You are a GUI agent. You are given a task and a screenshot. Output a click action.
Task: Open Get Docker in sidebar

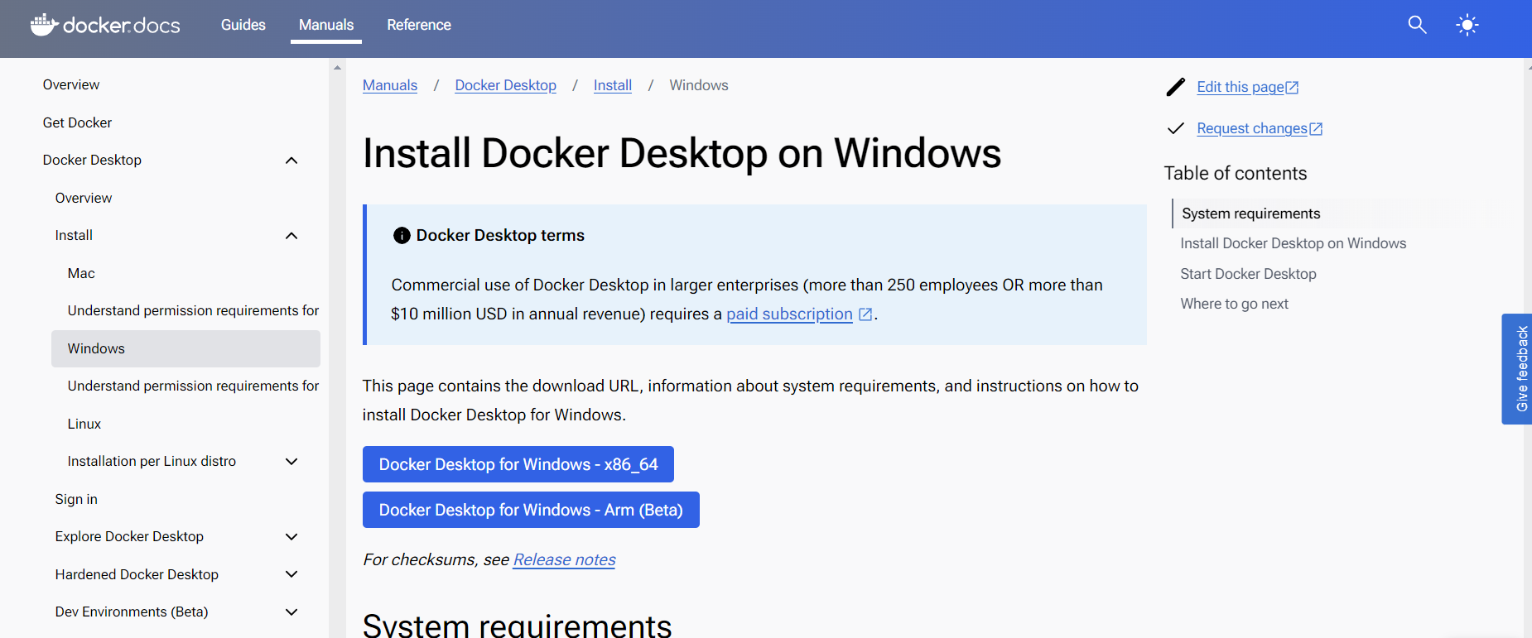pyautogui.click(x=77, y=122)
